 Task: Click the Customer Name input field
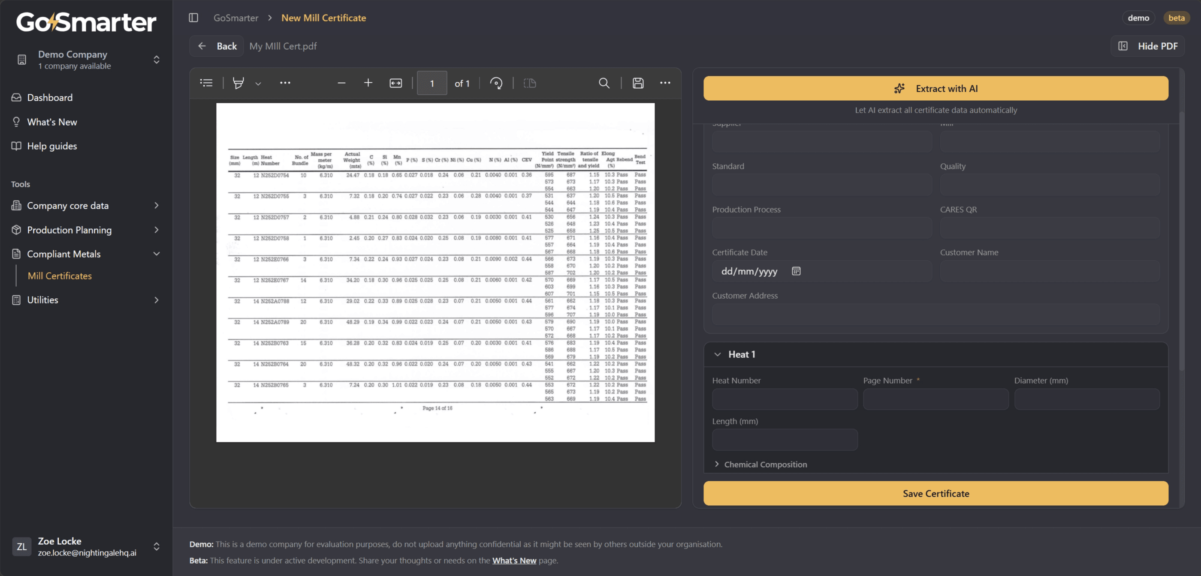click(1050, 271)
